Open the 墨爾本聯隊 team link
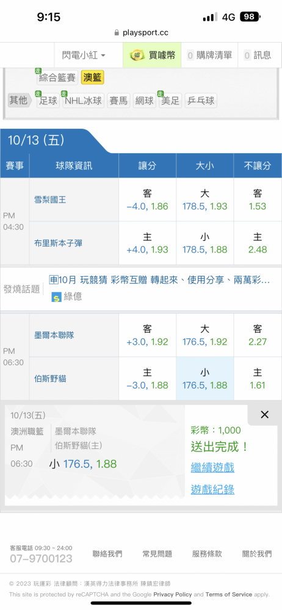This screenshot has height=610, width=282. (54, 335)
